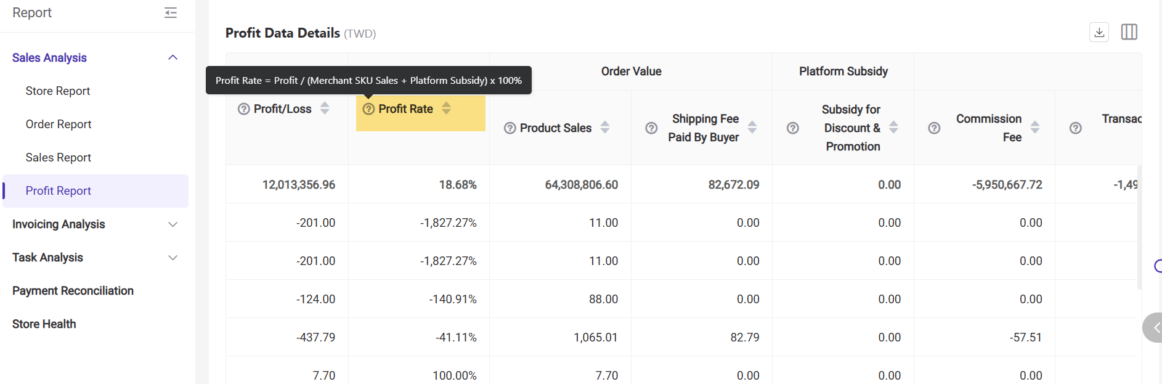
Task: Click help icon beside Commission Fee
Action: coord(934,128)
